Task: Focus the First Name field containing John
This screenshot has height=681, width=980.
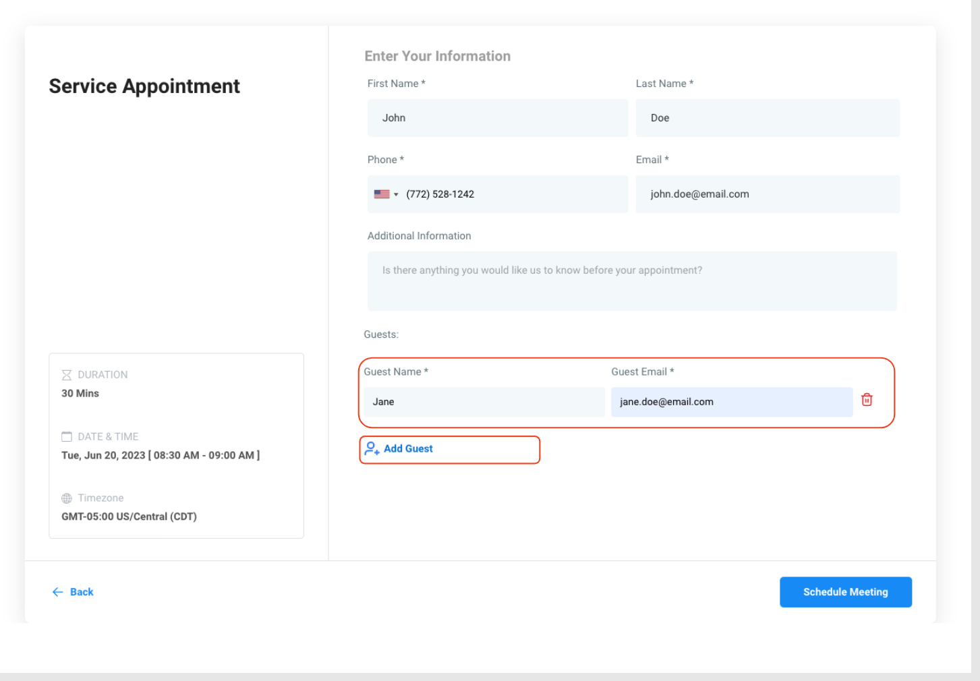Action: [498, 118]
